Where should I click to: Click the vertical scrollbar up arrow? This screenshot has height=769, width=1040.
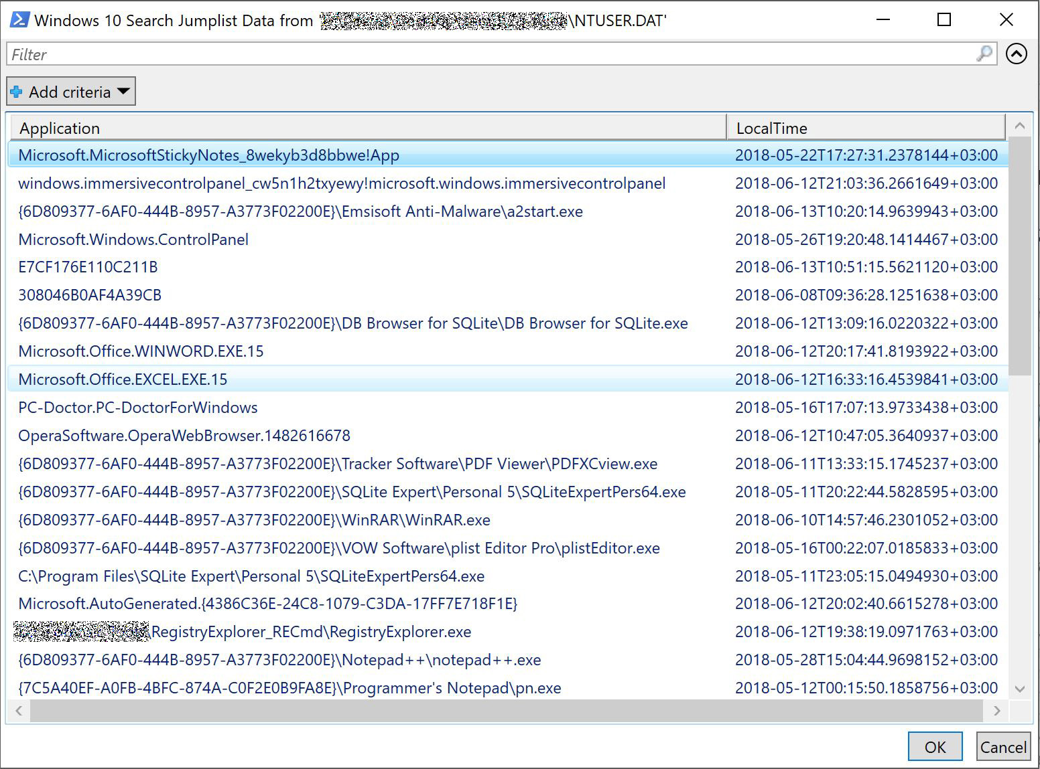(1020, 125)
